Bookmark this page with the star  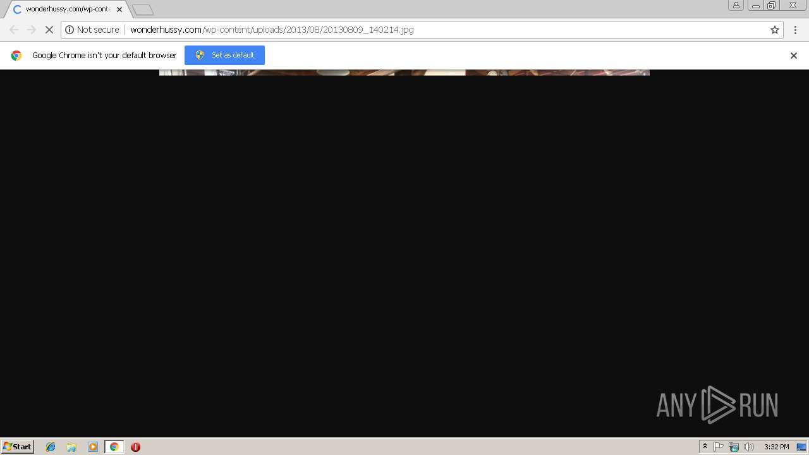[775, 30]
